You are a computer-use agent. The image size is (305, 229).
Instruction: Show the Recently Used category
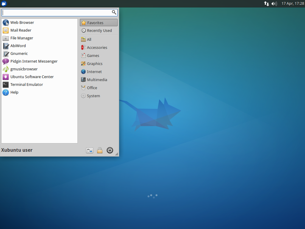(99, 31)
